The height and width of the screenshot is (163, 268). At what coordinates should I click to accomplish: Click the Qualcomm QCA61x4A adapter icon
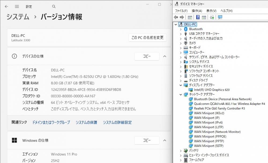(191, 104)
